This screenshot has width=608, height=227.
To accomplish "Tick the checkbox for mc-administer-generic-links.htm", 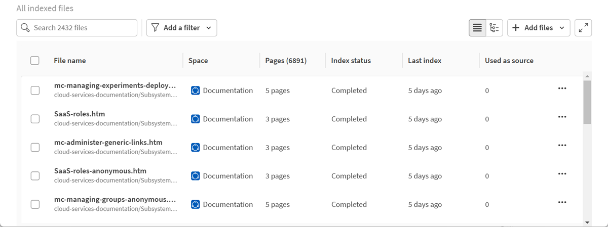I will click(35, 148).
